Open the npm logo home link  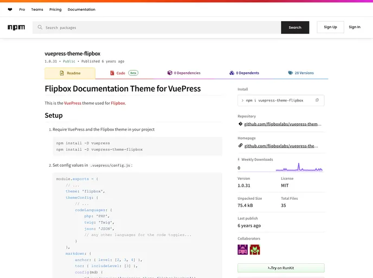point(16,27)
